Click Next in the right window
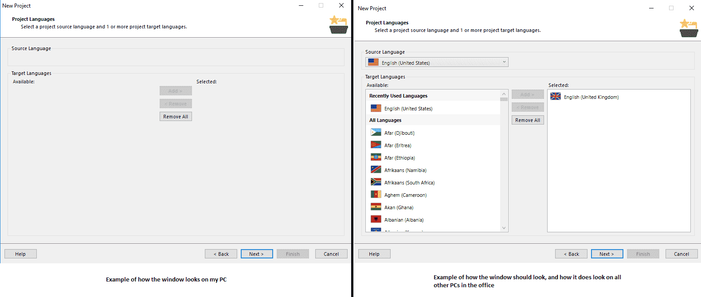The height and width of the screenshot is (297, 701). [607, 254]
